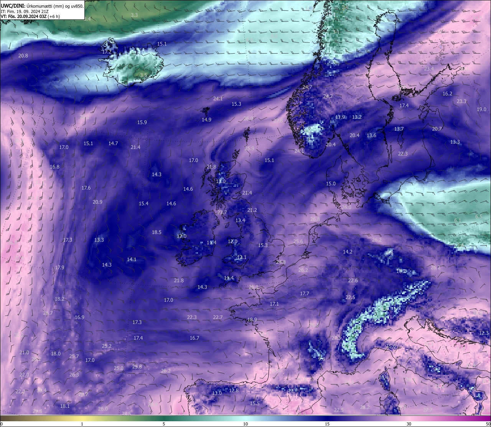Click the 12.1 value over Wales

(242, 257)
